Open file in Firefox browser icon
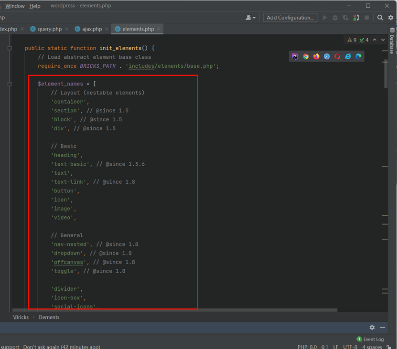397x349 pixels. pos(316,56)
